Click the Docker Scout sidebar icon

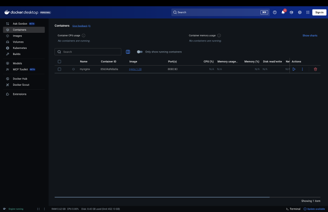click(7, 85)
